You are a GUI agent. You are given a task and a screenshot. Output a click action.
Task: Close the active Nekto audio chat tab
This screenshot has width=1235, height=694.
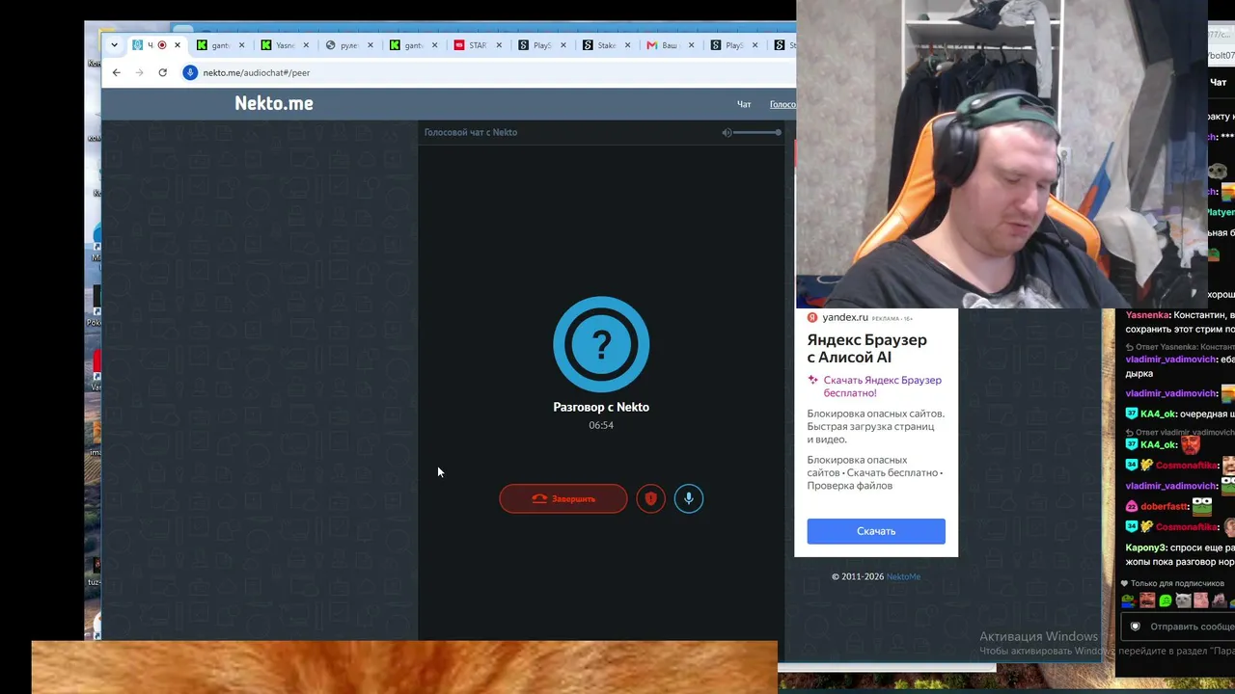click(x=177, y=45)
